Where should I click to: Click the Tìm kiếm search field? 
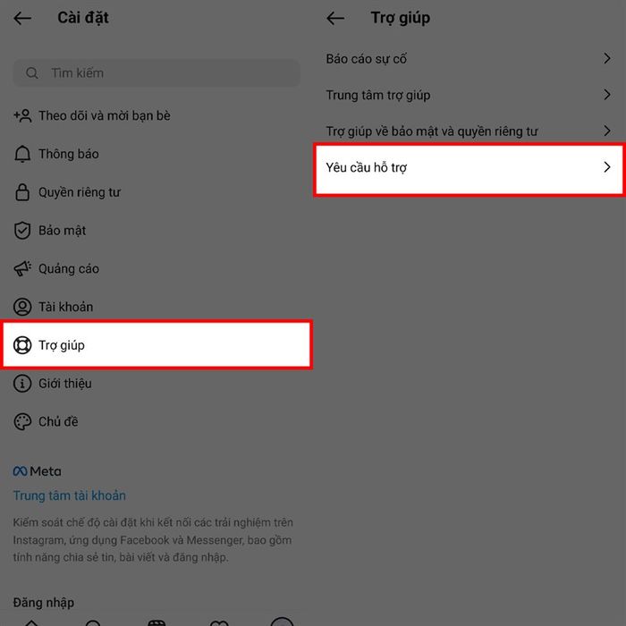(x=156, y=73)
